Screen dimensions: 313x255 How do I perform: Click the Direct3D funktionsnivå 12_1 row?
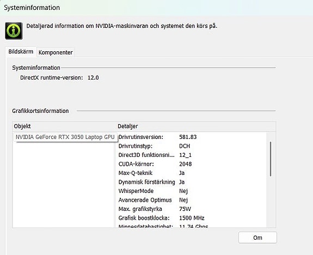coord(192,155)
